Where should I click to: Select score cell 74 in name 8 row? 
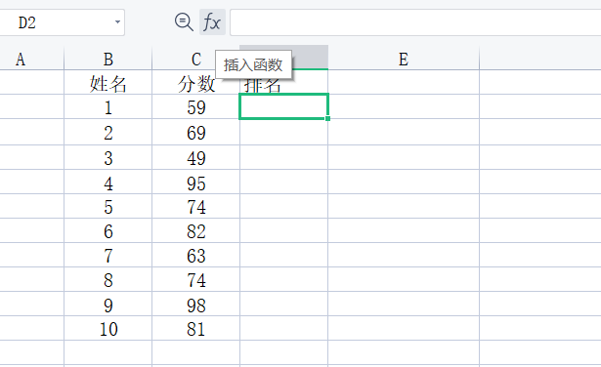coord(195,279)
